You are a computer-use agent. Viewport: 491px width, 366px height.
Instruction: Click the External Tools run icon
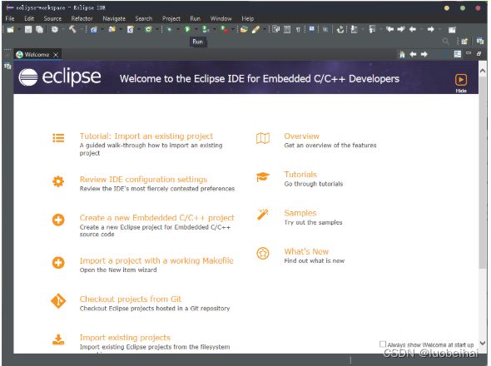point(224,30)
